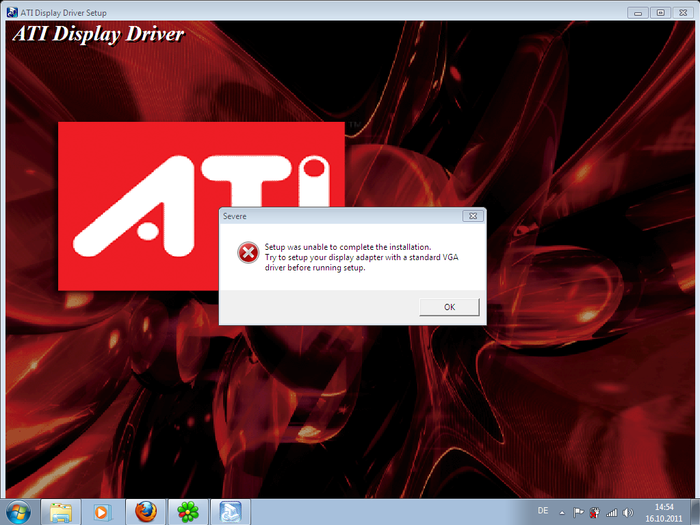Viewport: 700px width, 525px height.
Task: Click the 'ATI Display Driver' heading text
Action: (x=99, y=34)
